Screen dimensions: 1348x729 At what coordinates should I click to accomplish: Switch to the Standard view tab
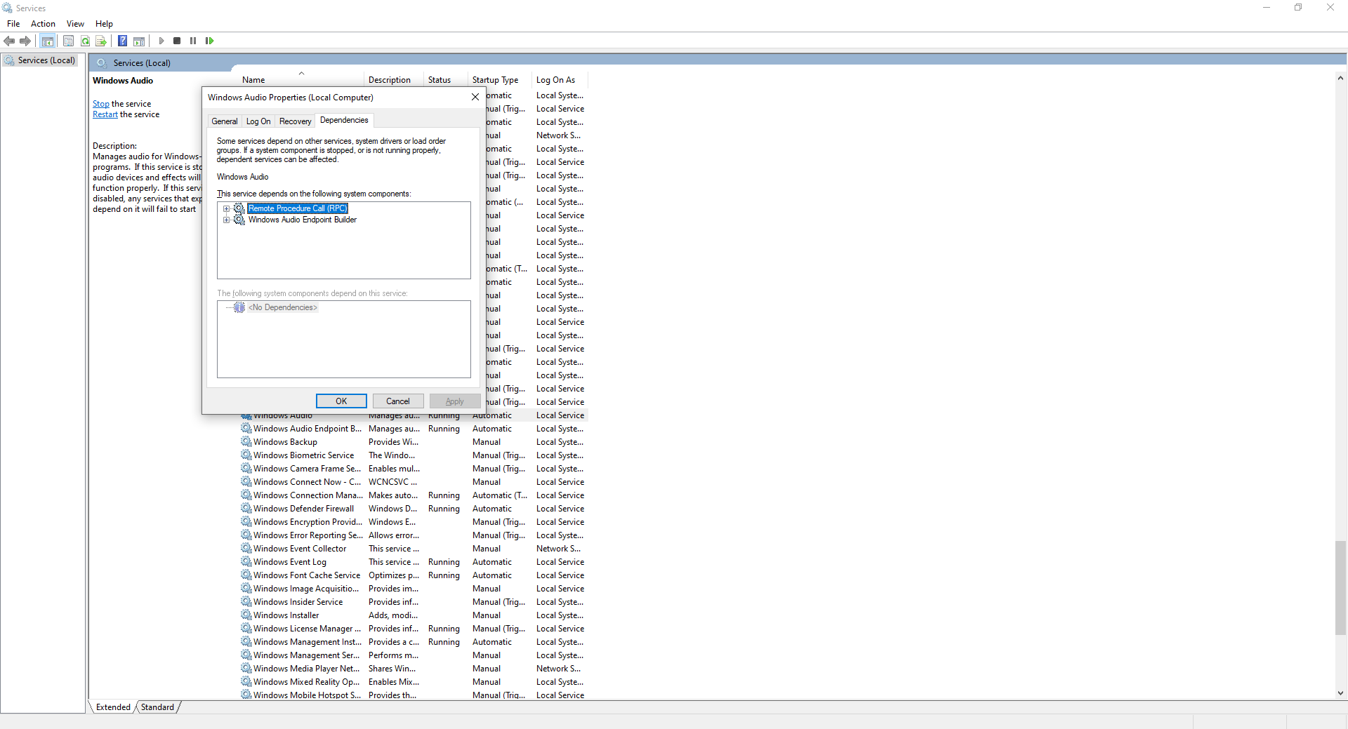157,707
